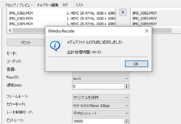Open the レート制御モード dropdown
Image resolution: width=181 pixels, height=124 pixels.
(101, 113)
